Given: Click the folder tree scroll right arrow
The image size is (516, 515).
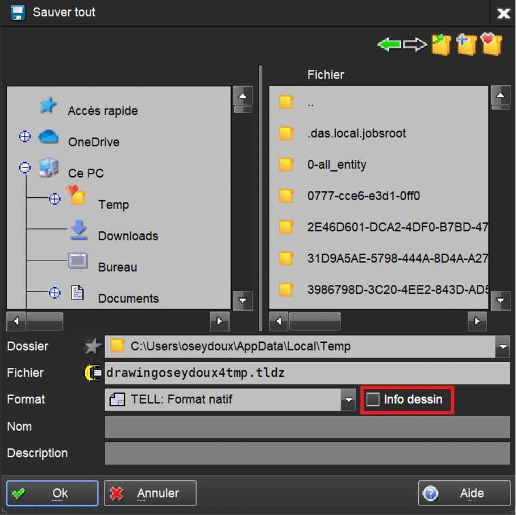Looking at the screenshot, I should 219,321.
